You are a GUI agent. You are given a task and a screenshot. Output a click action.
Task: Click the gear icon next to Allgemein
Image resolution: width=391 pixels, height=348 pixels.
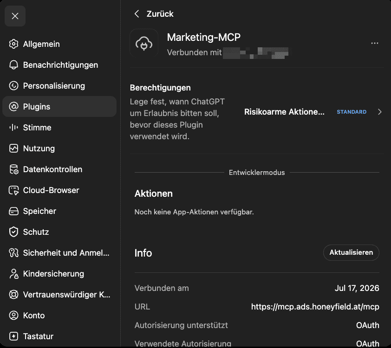[x=14, y=44]
